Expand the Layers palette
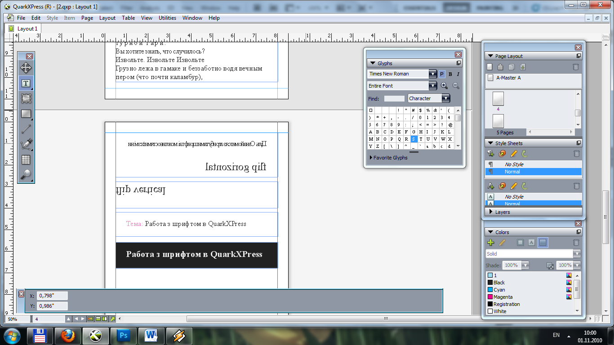614x345 pixels. 490,212
